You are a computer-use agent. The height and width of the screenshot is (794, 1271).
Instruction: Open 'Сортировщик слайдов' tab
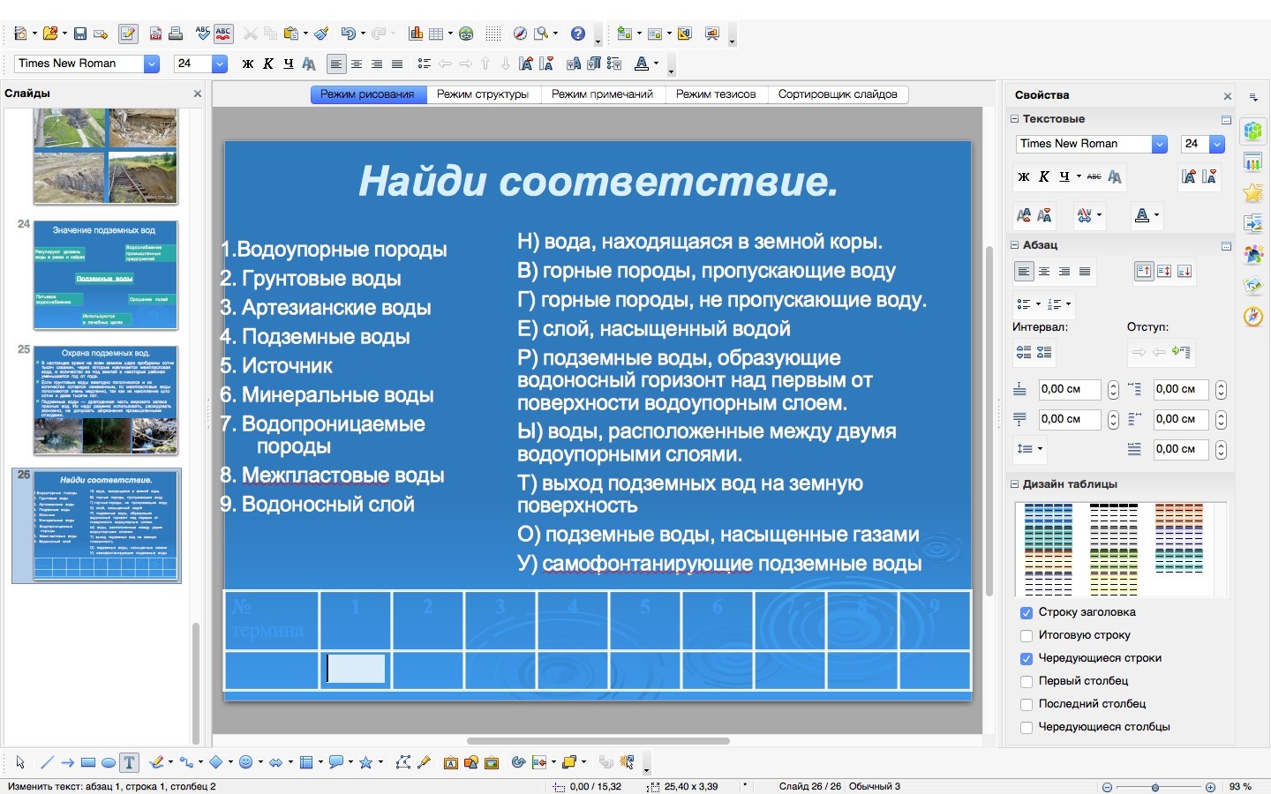point(837,94)
